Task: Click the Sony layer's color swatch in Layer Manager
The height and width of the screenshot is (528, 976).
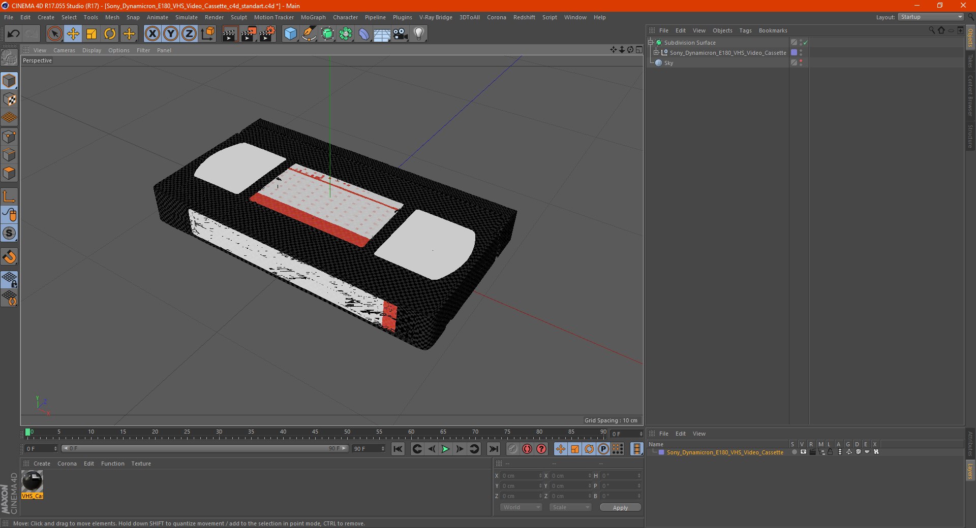Action: [661, 452]
